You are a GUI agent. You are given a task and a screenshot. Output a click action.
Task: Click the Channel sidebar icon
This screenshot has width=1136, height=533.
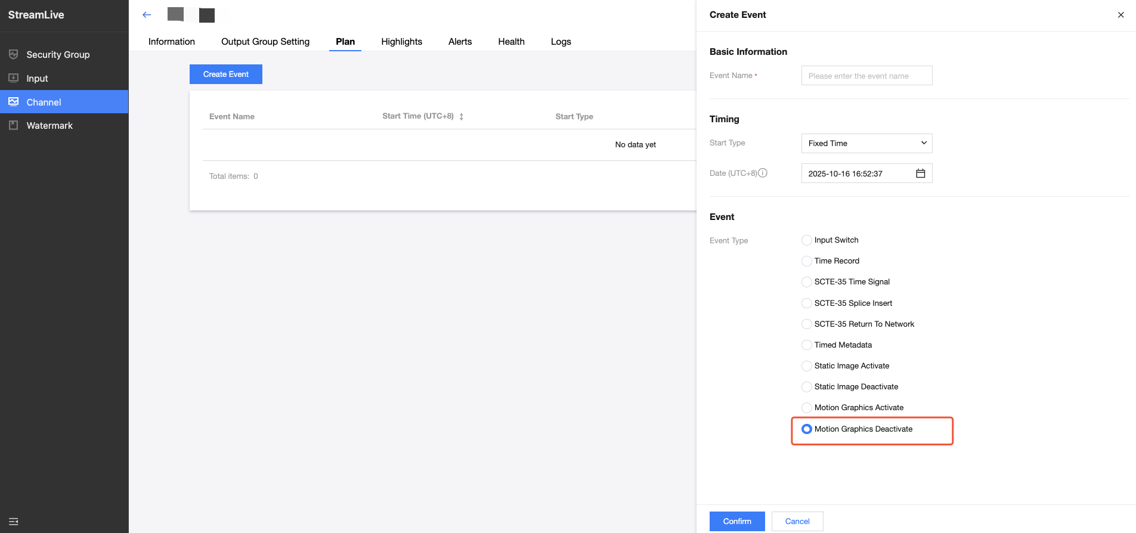(x=13, y=102)
